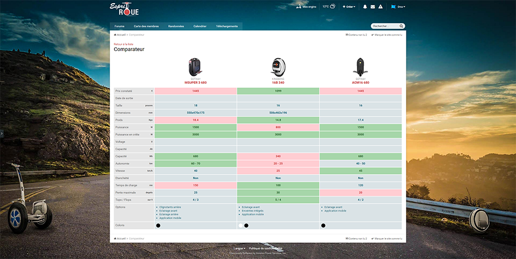This screenshot has height=259, width=516.
Task: Click the user avatar in the header
Action: point(393,6)
